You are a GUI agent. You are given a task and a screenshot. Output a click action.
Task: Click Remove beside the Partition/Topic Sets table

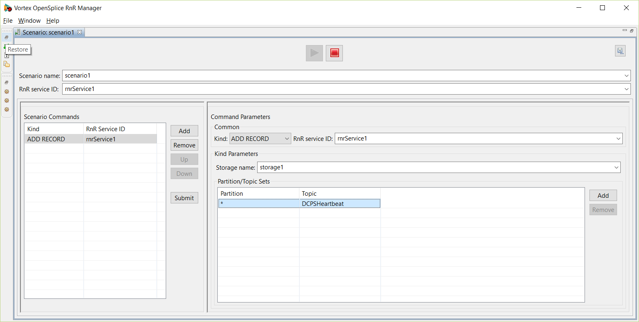[x=603, y=210]
